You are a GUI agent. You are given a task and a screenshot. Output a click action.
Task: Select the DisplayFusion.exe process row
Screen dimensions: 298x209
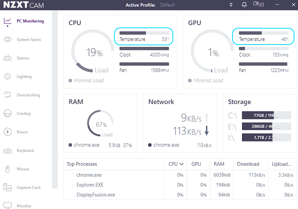(x=180, y=195)
